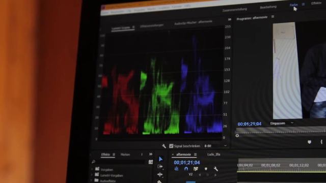Add marker button below Program monitor
Viewport: 326px width, 183px height.
(x=309, y=142)
